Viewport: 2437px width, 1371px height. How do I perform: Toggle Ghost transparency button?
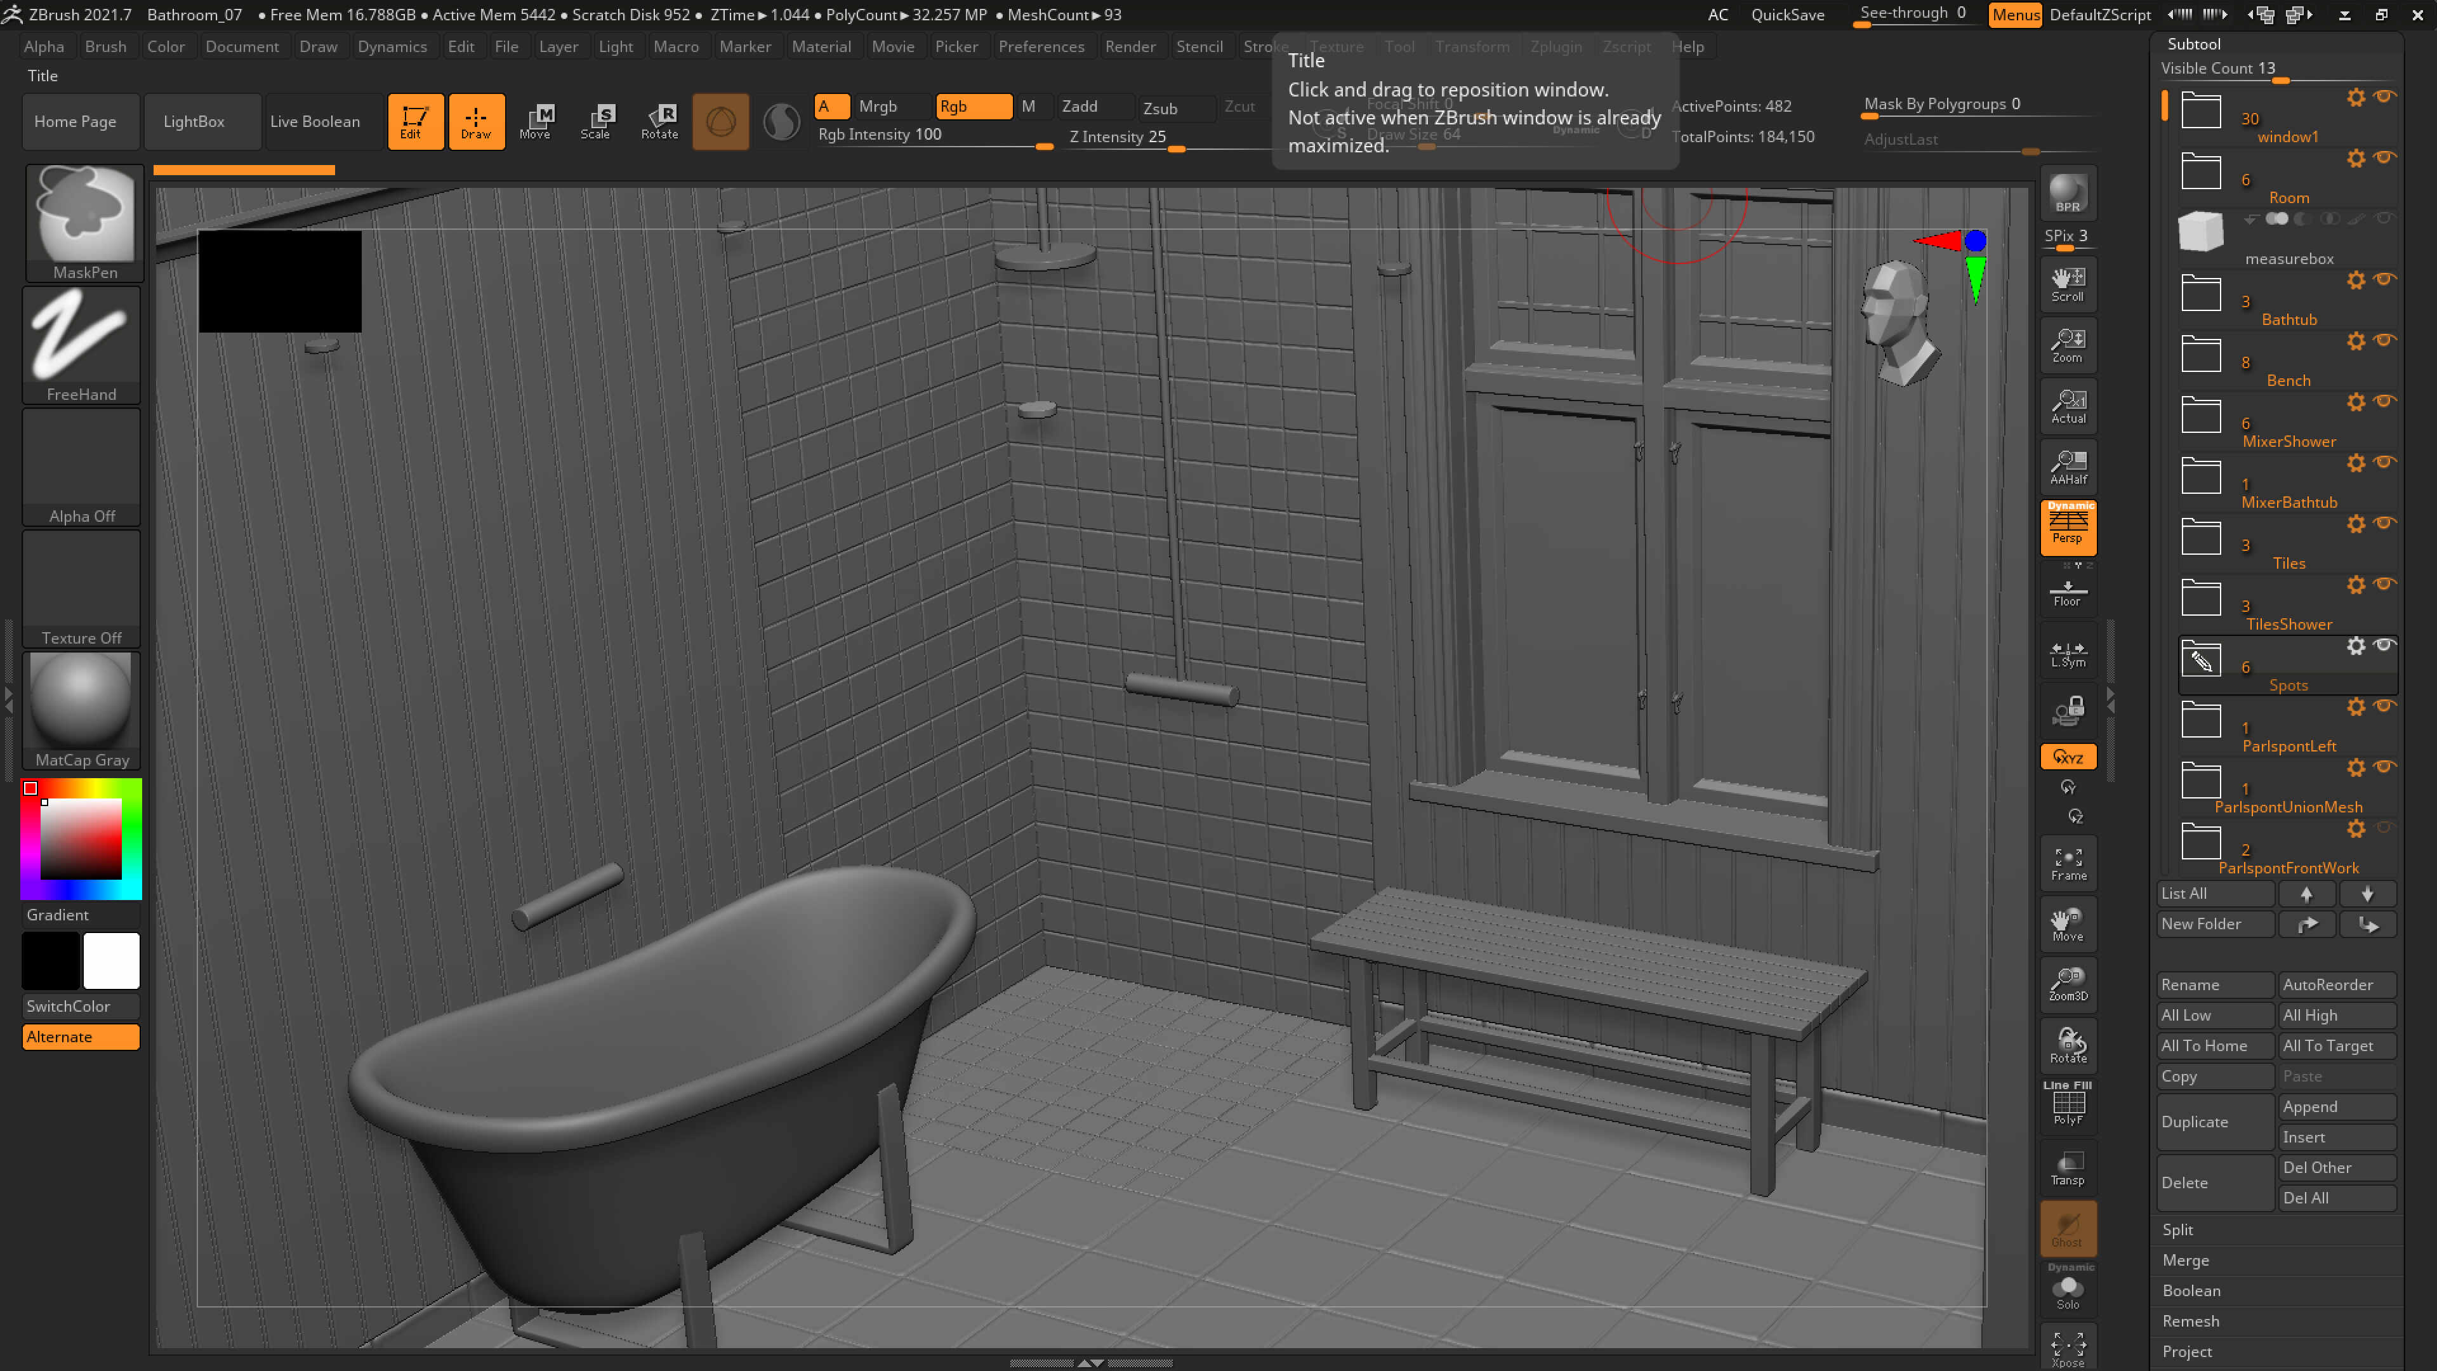2068,1228
